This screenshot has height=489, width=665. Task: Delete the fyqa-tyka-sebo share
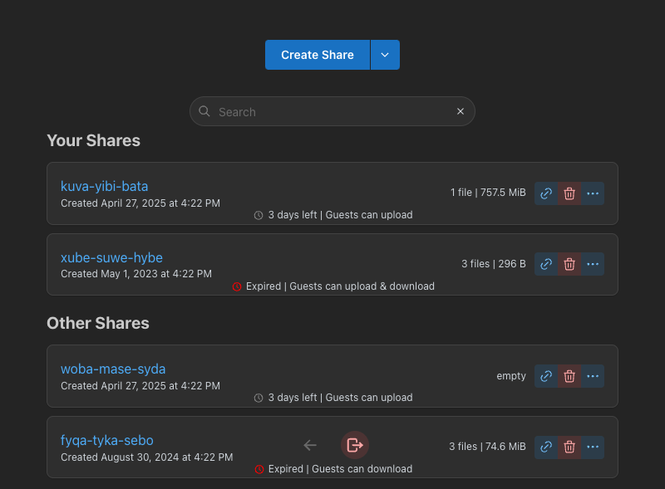tap(569, 447)
